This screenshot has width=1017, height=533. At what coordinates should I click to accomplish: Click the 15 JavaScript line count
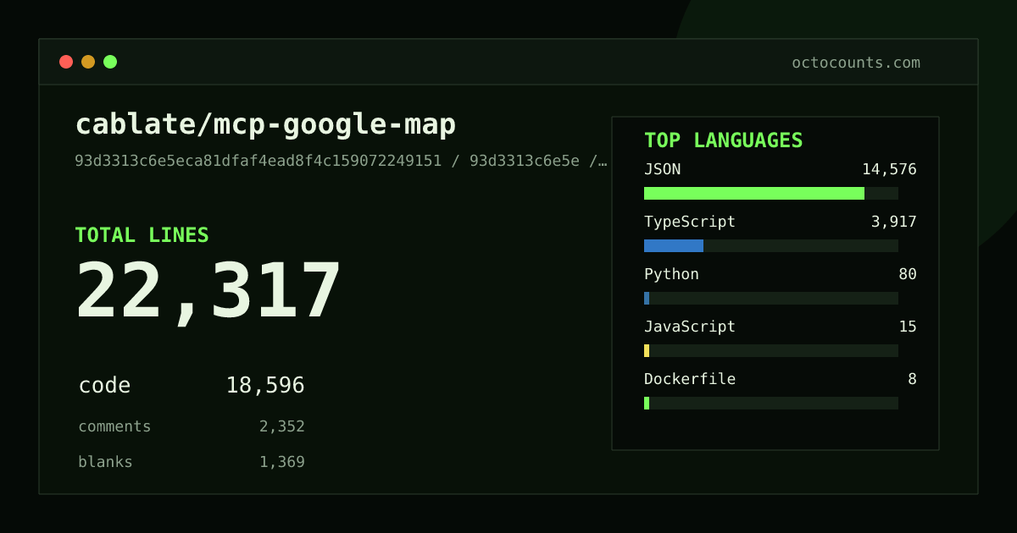click(x=908, y=327)
